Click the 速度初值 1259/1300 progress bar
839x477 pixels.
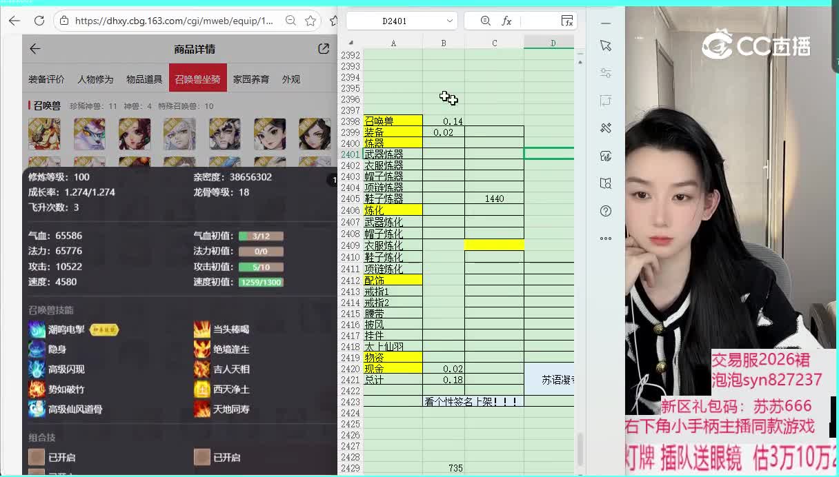click(x=261, y=282)
